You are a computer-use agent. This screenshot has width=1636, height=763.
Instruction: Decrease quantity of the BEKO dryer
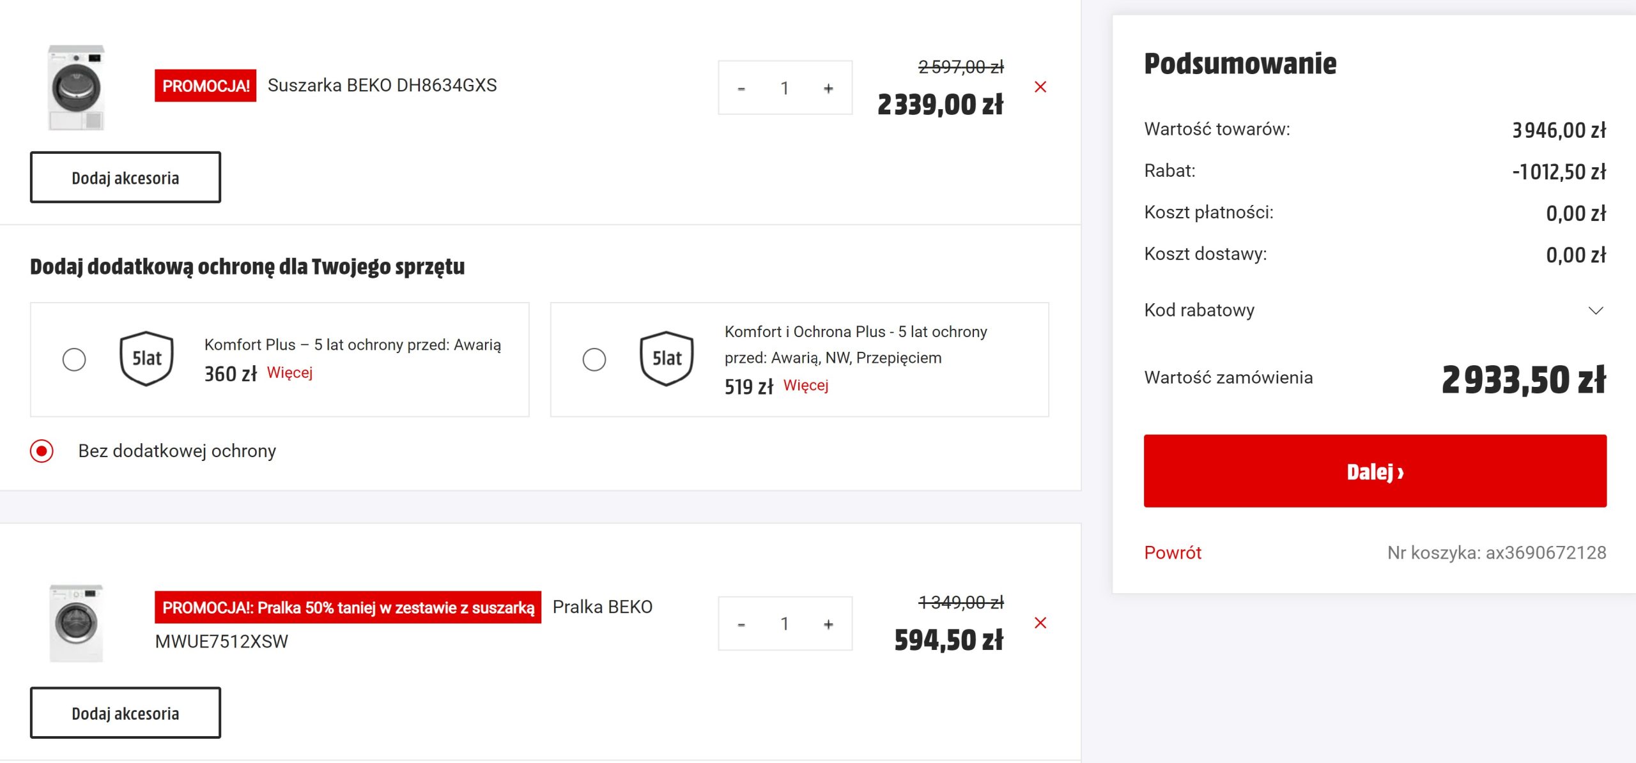741,88
